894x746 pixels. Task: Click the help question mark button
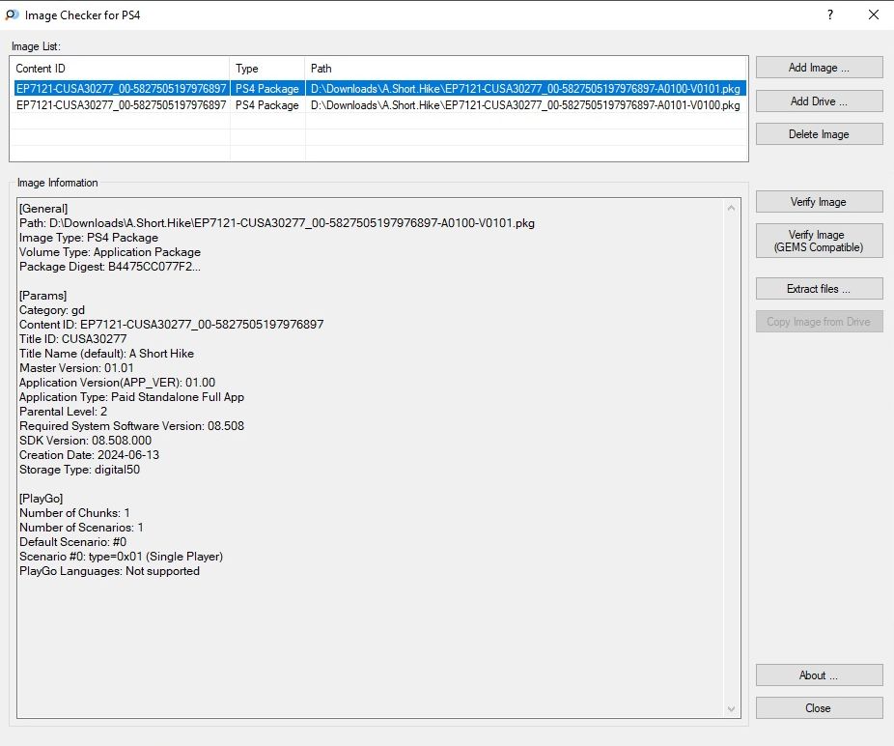(x=830, y=14)
